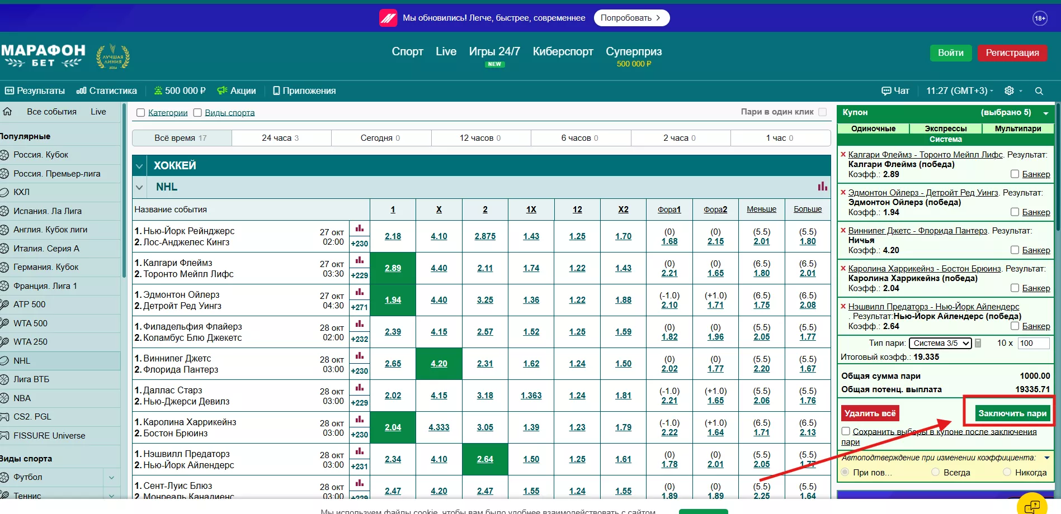The height and width of the screenshot is (514, 1061).
Task: Open the settings gear in the toolbar
Action: pyautogui.click(x=1009, y=91)
